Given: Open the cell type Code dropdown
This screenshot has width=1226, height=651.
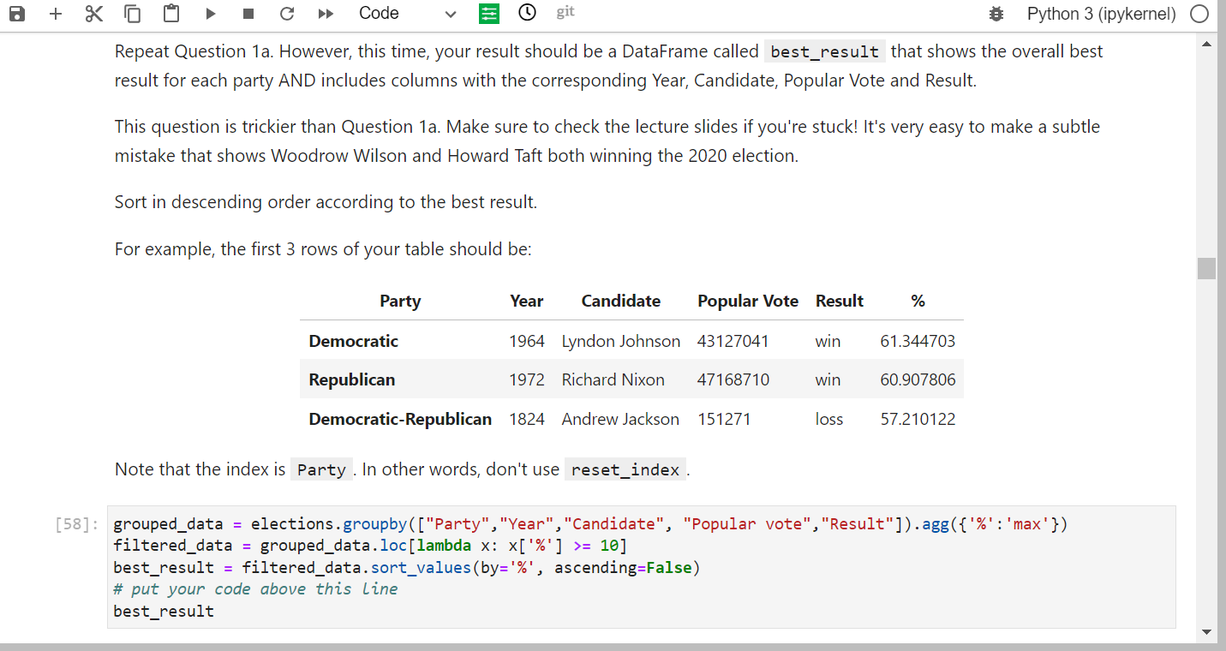Looking at the screenshot, I should (x=406, y=14).
